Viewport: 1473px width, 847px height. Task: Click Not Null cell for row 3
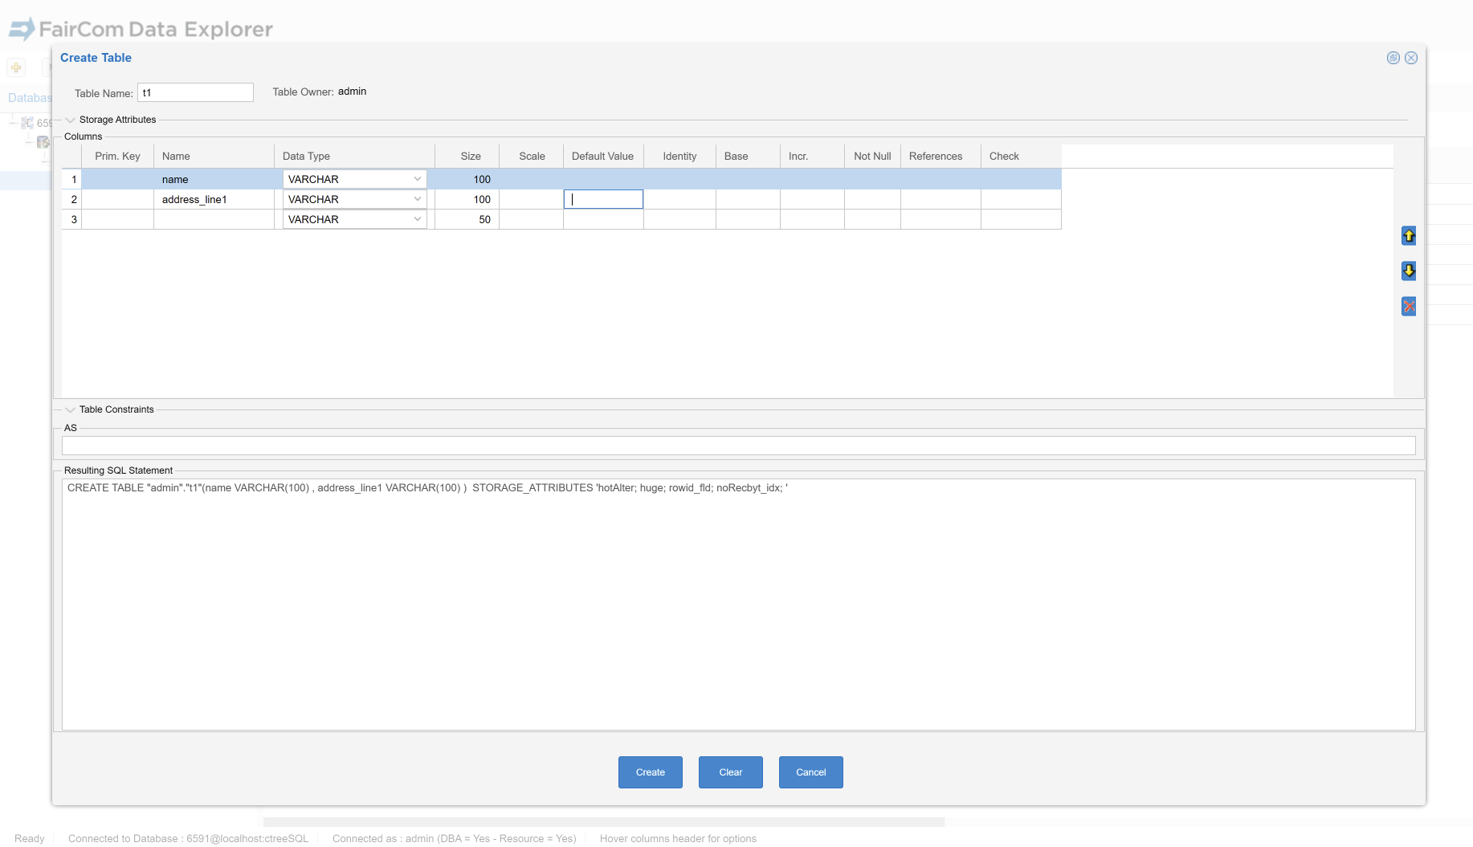(872, 219)
